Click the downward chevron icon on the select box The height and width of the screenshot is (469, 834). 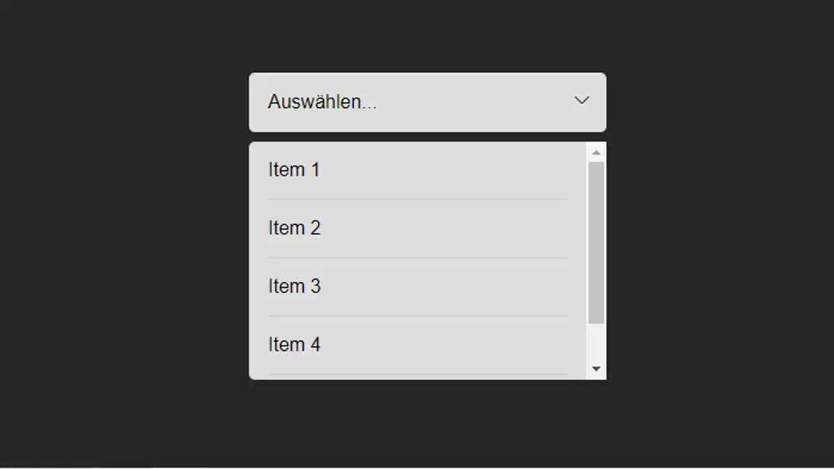[581, 101]
